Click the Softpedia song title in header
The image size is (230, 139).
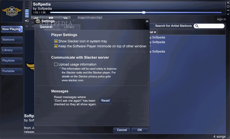point(42,4)
